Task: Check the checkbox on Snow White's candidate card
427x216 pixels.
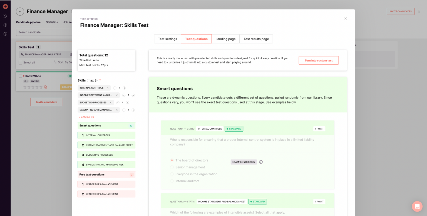Action: pos(20,76)
